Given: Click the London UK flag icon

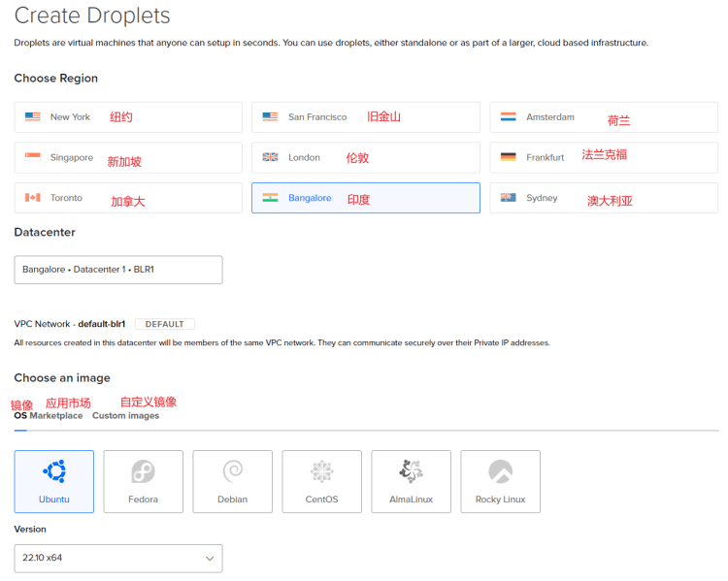Looking at the screenshot, I should pyautogui.click(x=270, y=157).
